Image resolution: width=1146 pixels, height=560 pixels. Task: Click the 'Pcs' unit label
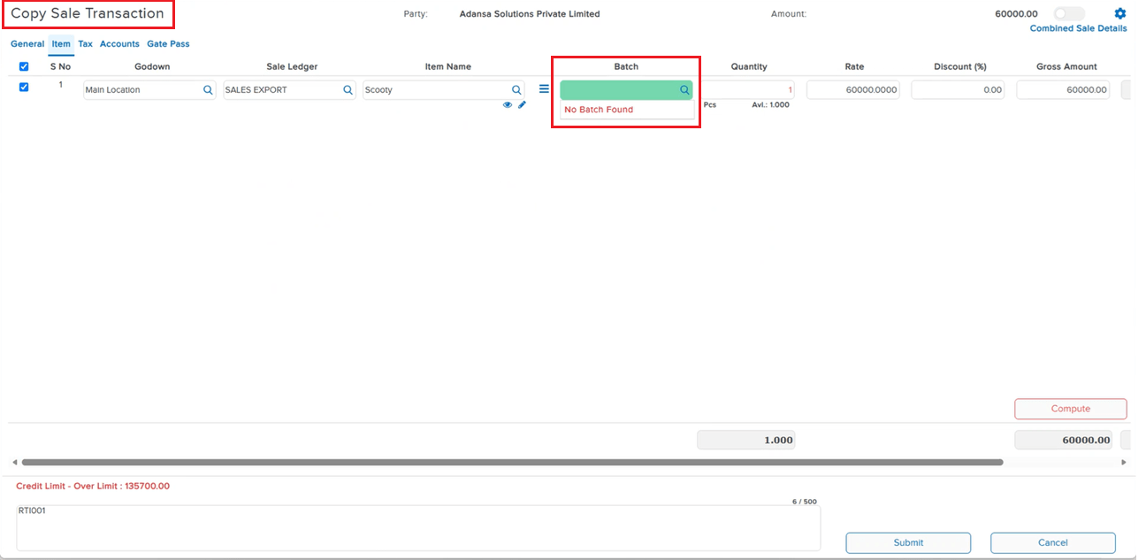(710, 104)
